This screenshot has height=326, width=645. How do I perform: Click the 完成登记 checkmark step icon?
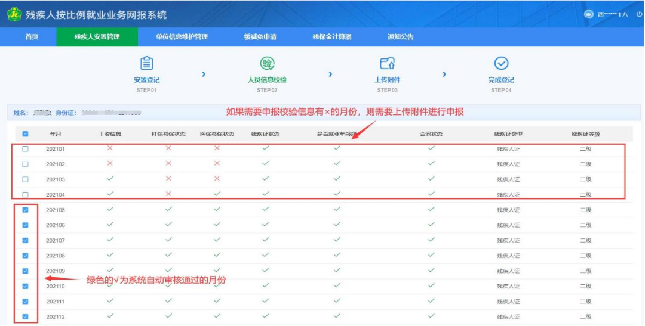tap(501, 63)
